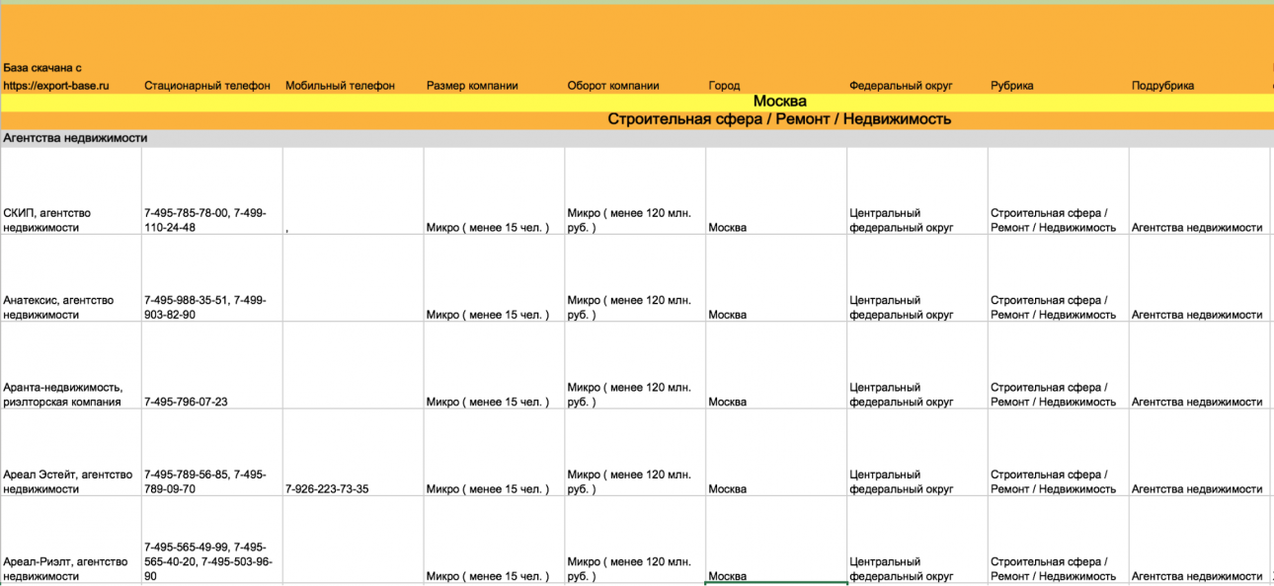Click the 'Москва' city cell in Ареал Эстейт row
This screenshot has width=1274, height=586.
[x=777, y=453]
